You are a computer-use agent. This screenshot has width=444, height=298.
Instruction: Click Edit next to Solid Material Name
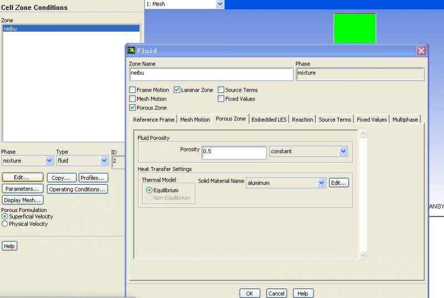339,183
